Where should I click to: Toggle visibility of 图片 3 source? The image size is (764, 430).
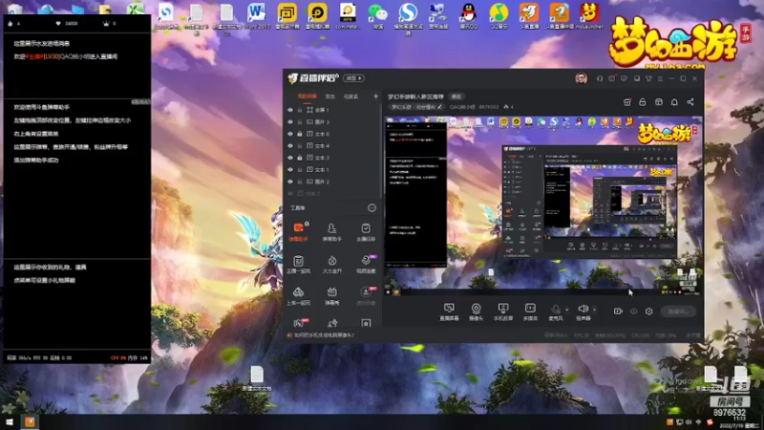(290, 122)
